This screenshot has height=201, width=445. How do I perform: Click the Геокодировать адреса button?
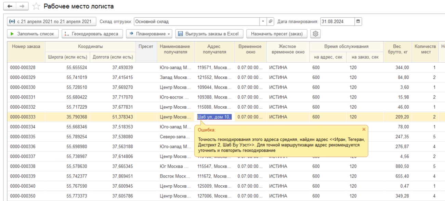click(92, 34)
